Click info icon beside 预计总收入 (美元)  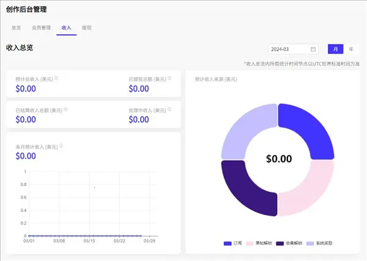point(57,78)
